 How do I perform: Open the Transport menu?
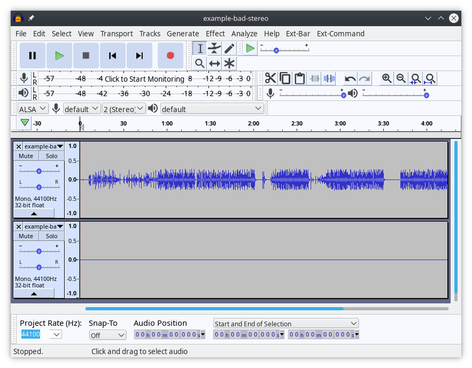pyautogui.click(x=117, y=34)
